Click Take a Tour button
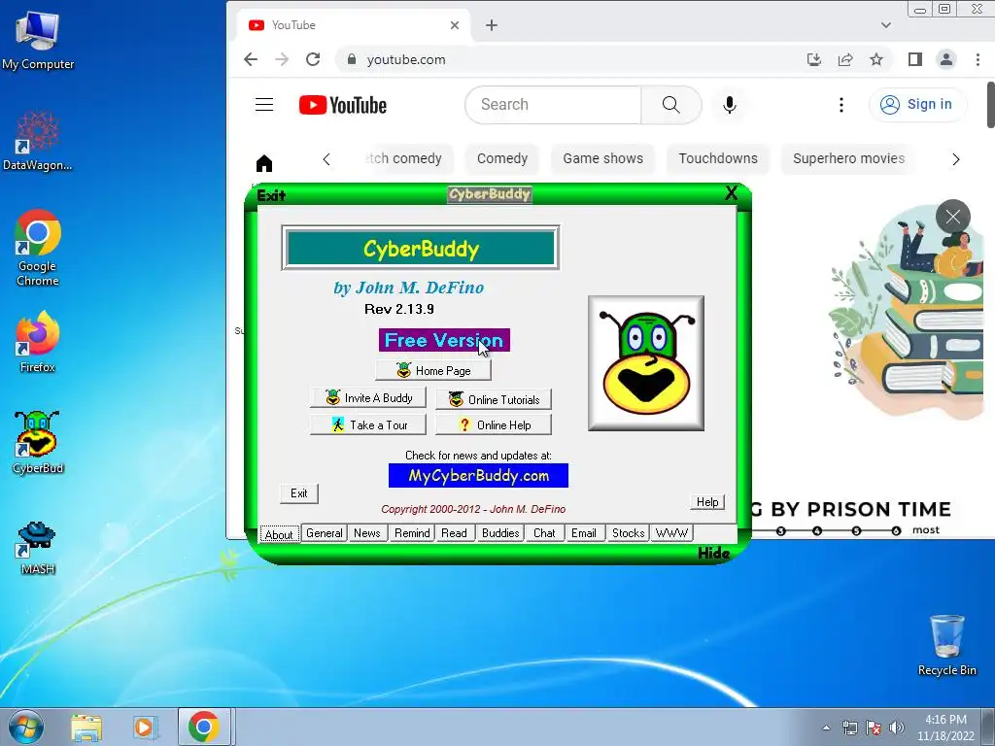Image resolution: width=995 pixels, height=746 pixels. click(x=368, y=425)
